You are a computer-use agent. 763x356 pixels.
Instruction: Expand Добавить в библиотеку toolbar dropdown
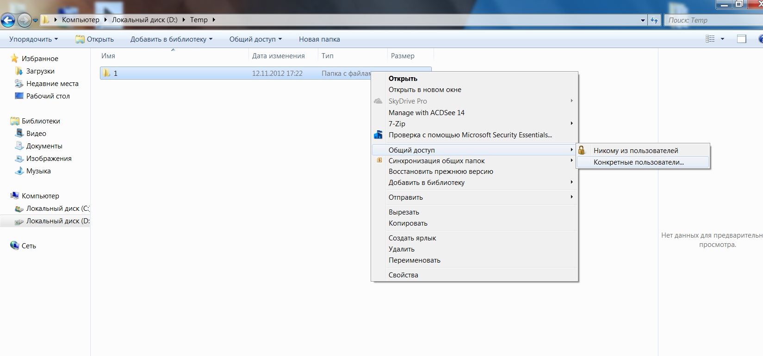coord(171,39)
